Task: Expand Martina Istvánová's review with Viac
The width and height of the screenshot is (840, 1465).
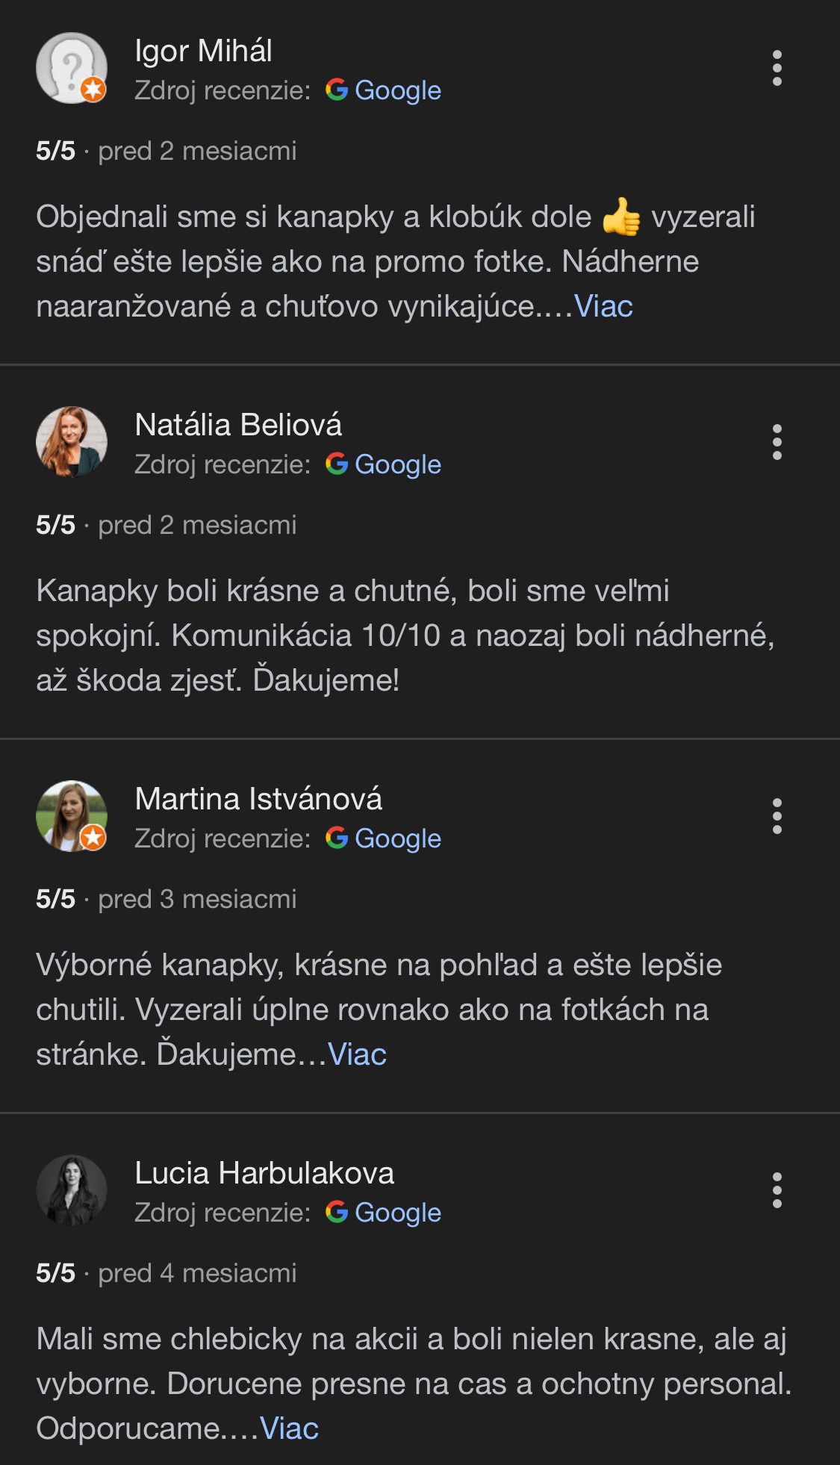Action: [x=357, y=1055]
